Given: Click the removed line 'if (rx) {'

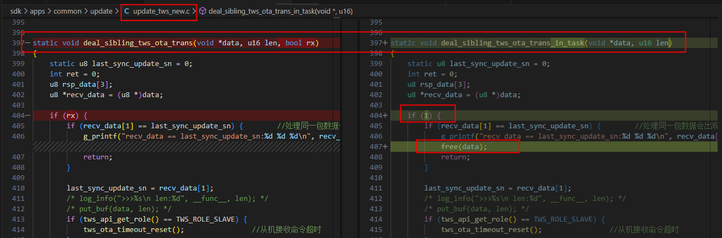Looking at the screenshot, I should [x=68, y=115].
